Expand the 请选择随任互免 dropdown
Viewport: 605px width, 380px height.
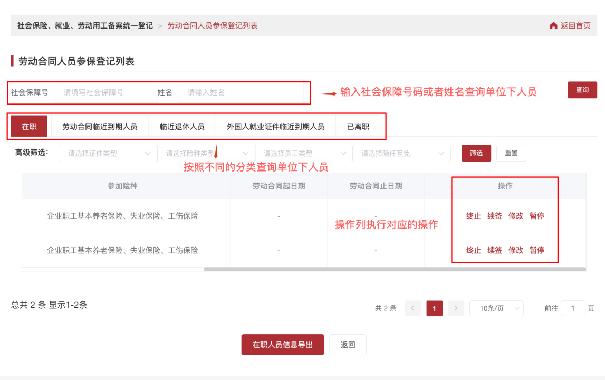pyautogui.click(x=401, y=154)
